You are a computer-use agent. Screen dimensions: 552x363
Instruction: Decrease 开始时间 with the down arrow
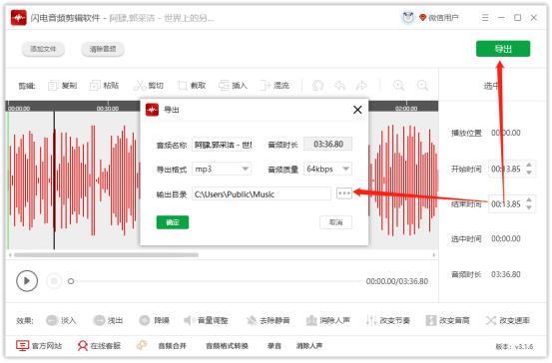529,173
